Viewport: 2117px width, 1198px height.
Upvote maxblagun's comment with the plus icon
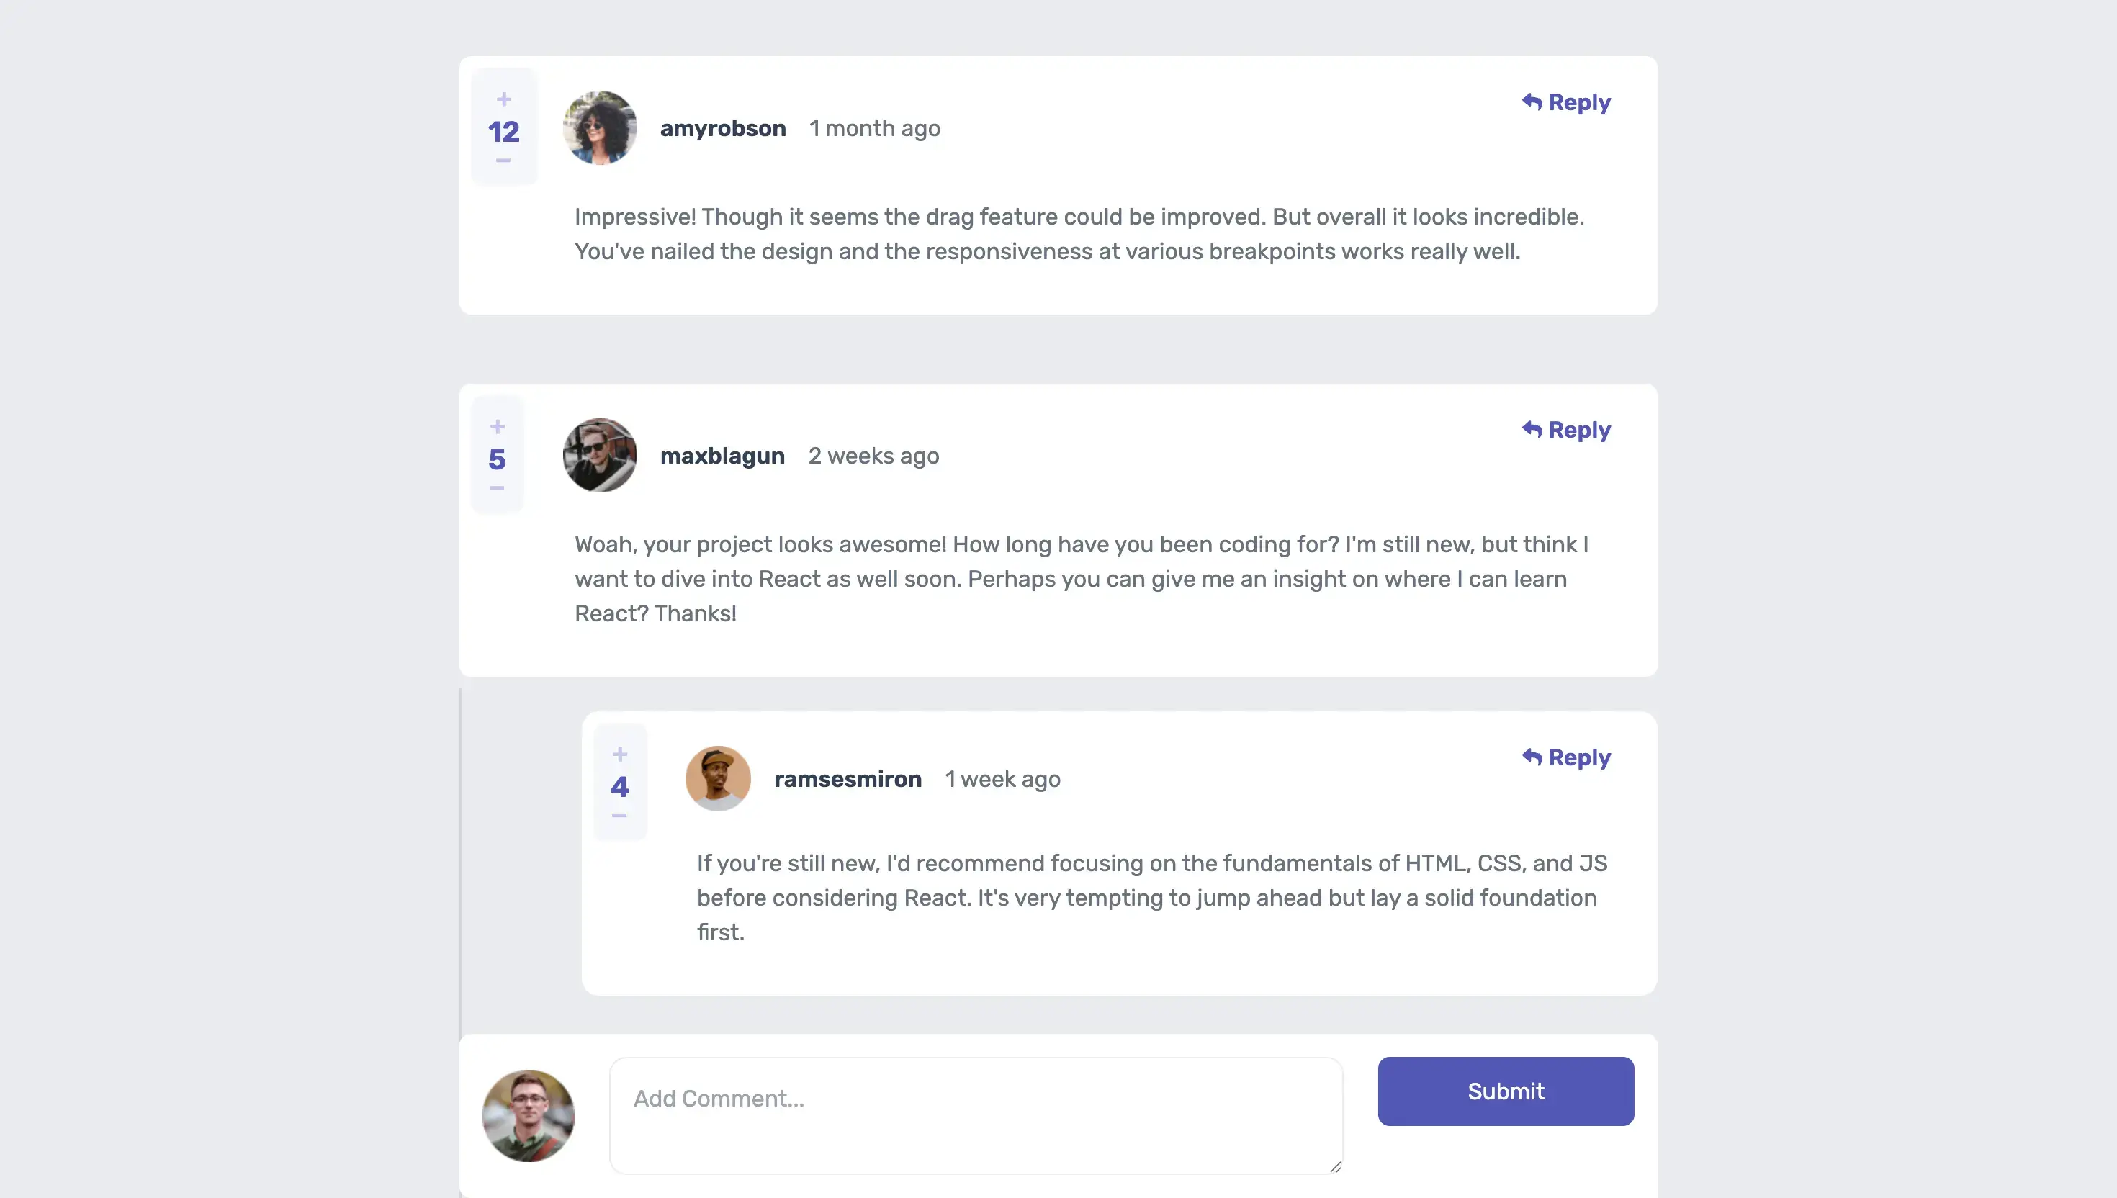[x=497, y=426]
